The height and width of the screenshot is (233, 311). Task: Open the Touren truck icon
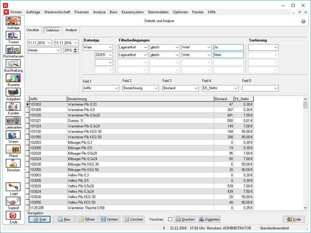click(13, 35)
